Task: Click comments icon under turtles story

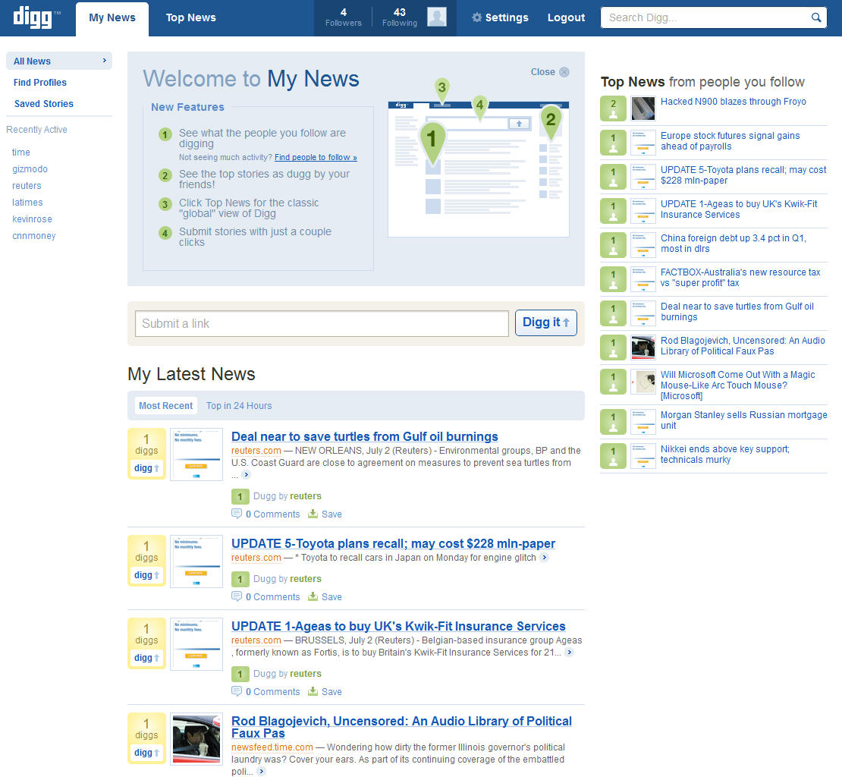Action: click(236, 514)
